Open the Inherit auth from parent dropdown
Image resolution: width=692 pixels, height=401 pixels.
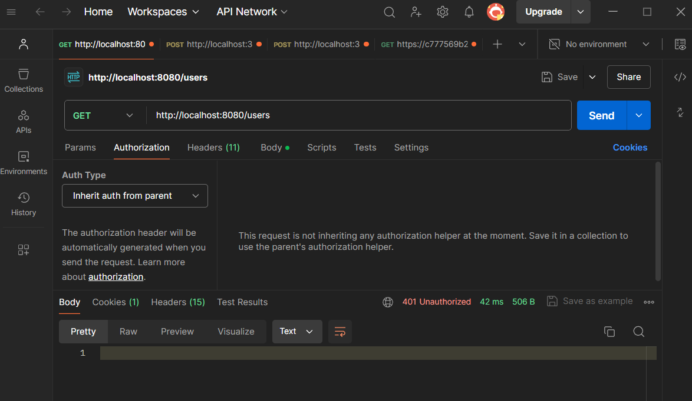click(134, 196)
